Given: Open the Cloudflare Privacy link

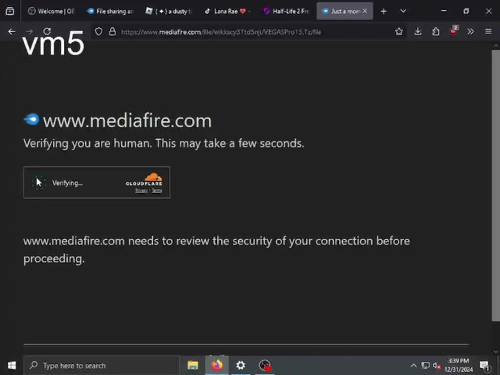Looking at the screenshot, I should pyautogui.click(x=141, y=190).
